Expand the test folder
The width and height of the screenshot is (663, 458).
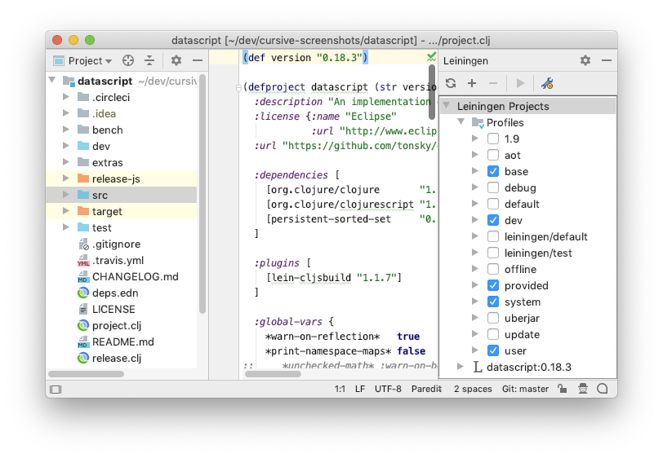(66, 227)
